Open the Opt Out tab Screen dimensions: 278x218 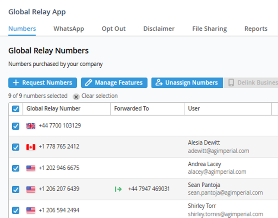114,29
